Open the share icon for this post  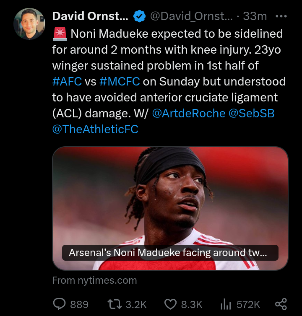tap(281, 304)
